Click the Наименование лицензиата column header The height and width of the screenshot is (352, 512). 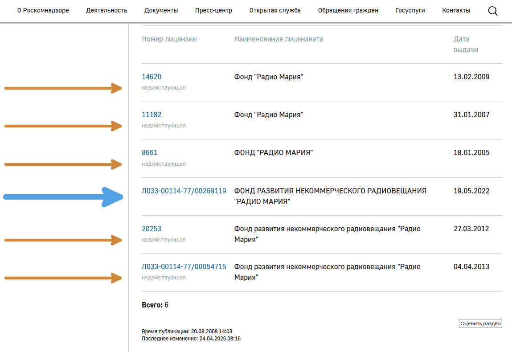[x=279, y=39]
